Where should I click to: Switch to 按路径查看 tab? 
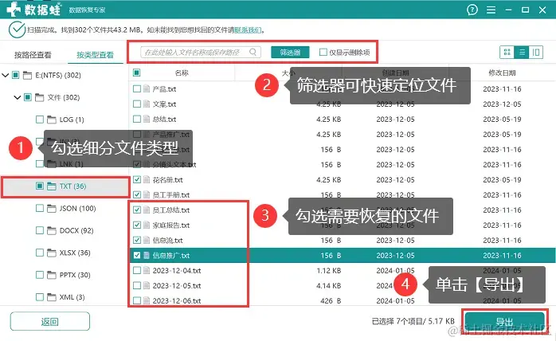(33, 55)
